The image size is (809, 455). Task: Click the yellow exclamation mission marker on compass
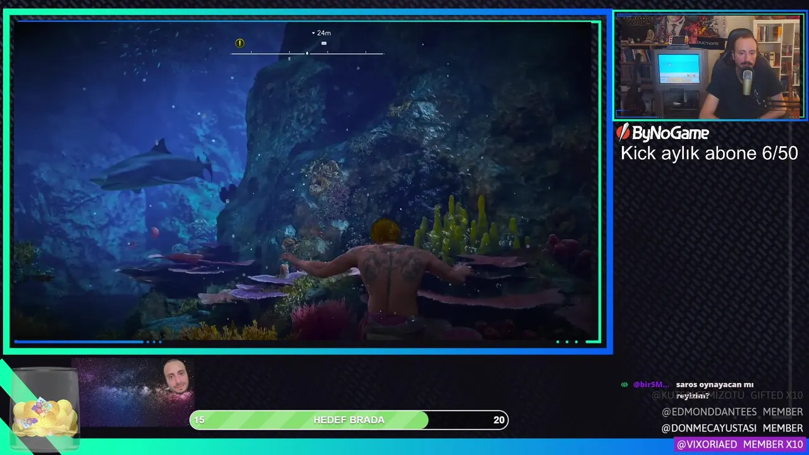[240, 43]
